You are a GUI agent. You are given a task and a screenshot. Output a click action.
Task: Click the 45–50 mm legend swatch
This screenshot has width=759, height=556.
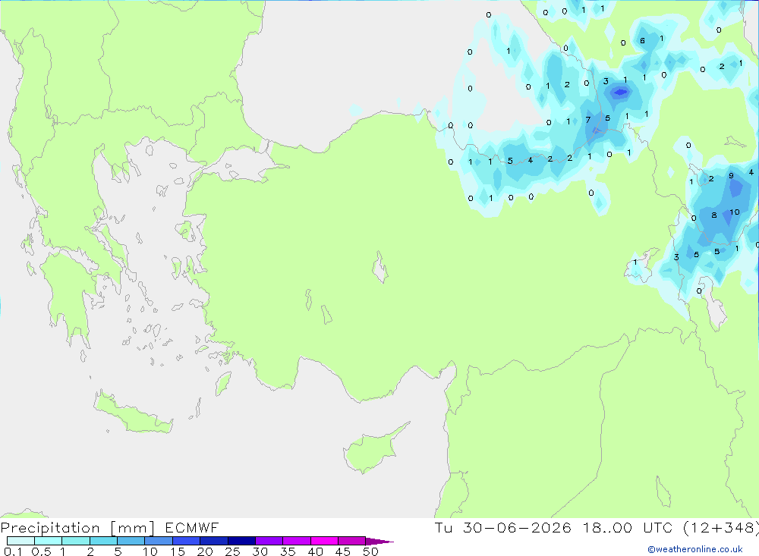pyautogui.click(x=352, y=541)
